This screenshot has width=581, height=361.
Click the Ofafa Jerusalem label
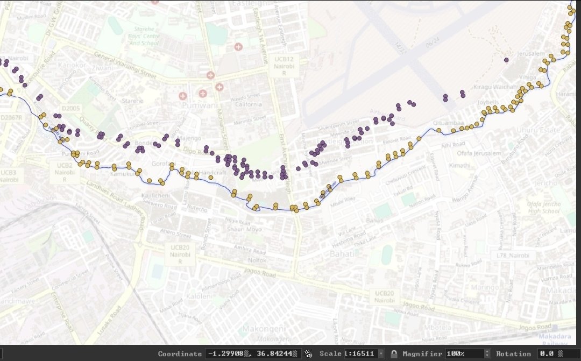(x=479, y=153)
